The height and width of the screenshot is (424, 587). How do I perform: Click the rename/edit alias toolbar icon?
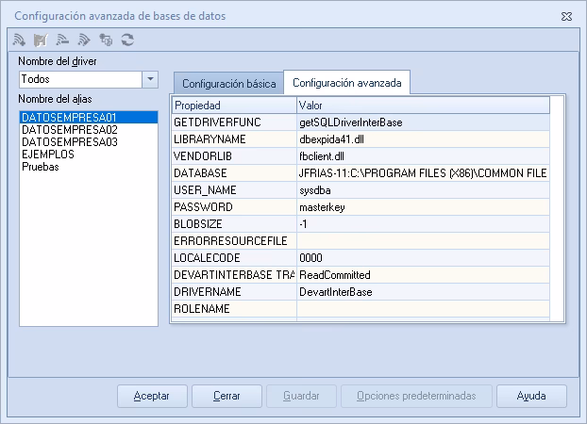coord(84,40)
